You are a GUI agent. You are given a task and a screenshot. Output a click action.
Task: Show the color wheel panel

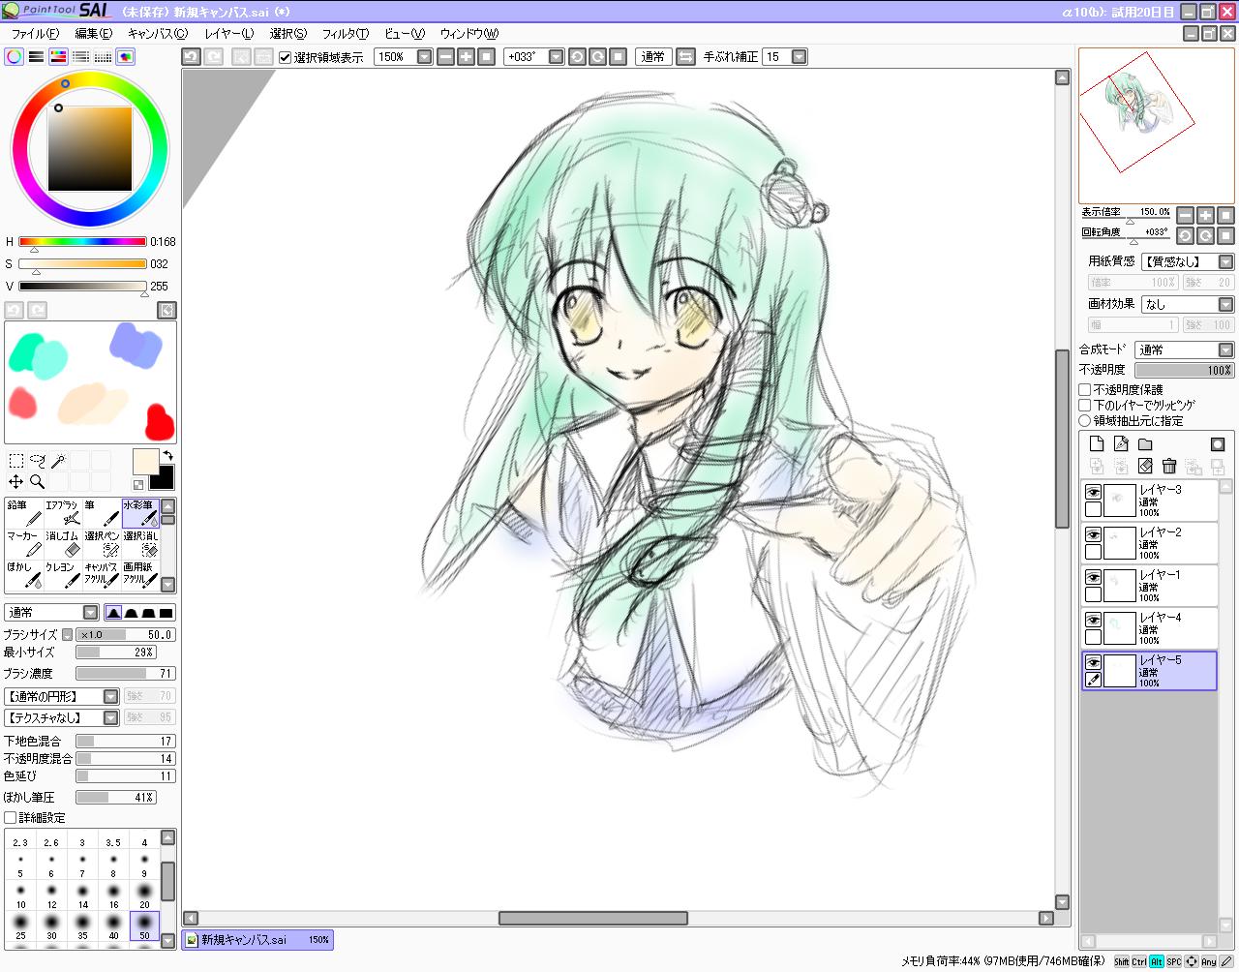point(15,57)
